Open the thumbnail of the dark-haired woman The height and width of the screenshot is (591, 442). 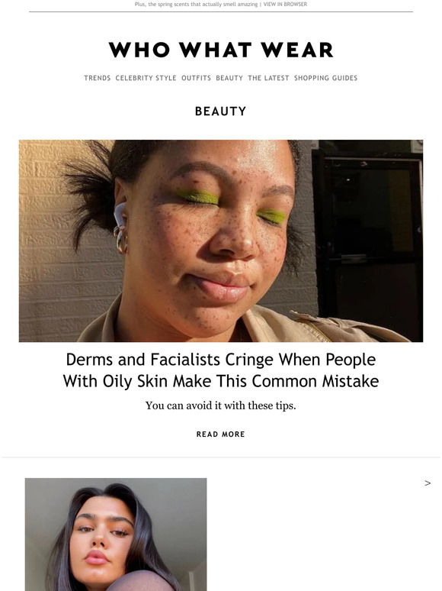(x=116, y=534)
